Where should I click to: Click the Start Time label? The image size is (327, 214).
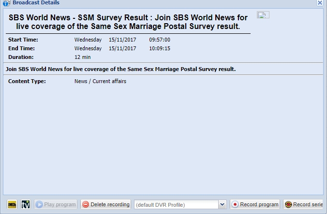pos(23,40)
